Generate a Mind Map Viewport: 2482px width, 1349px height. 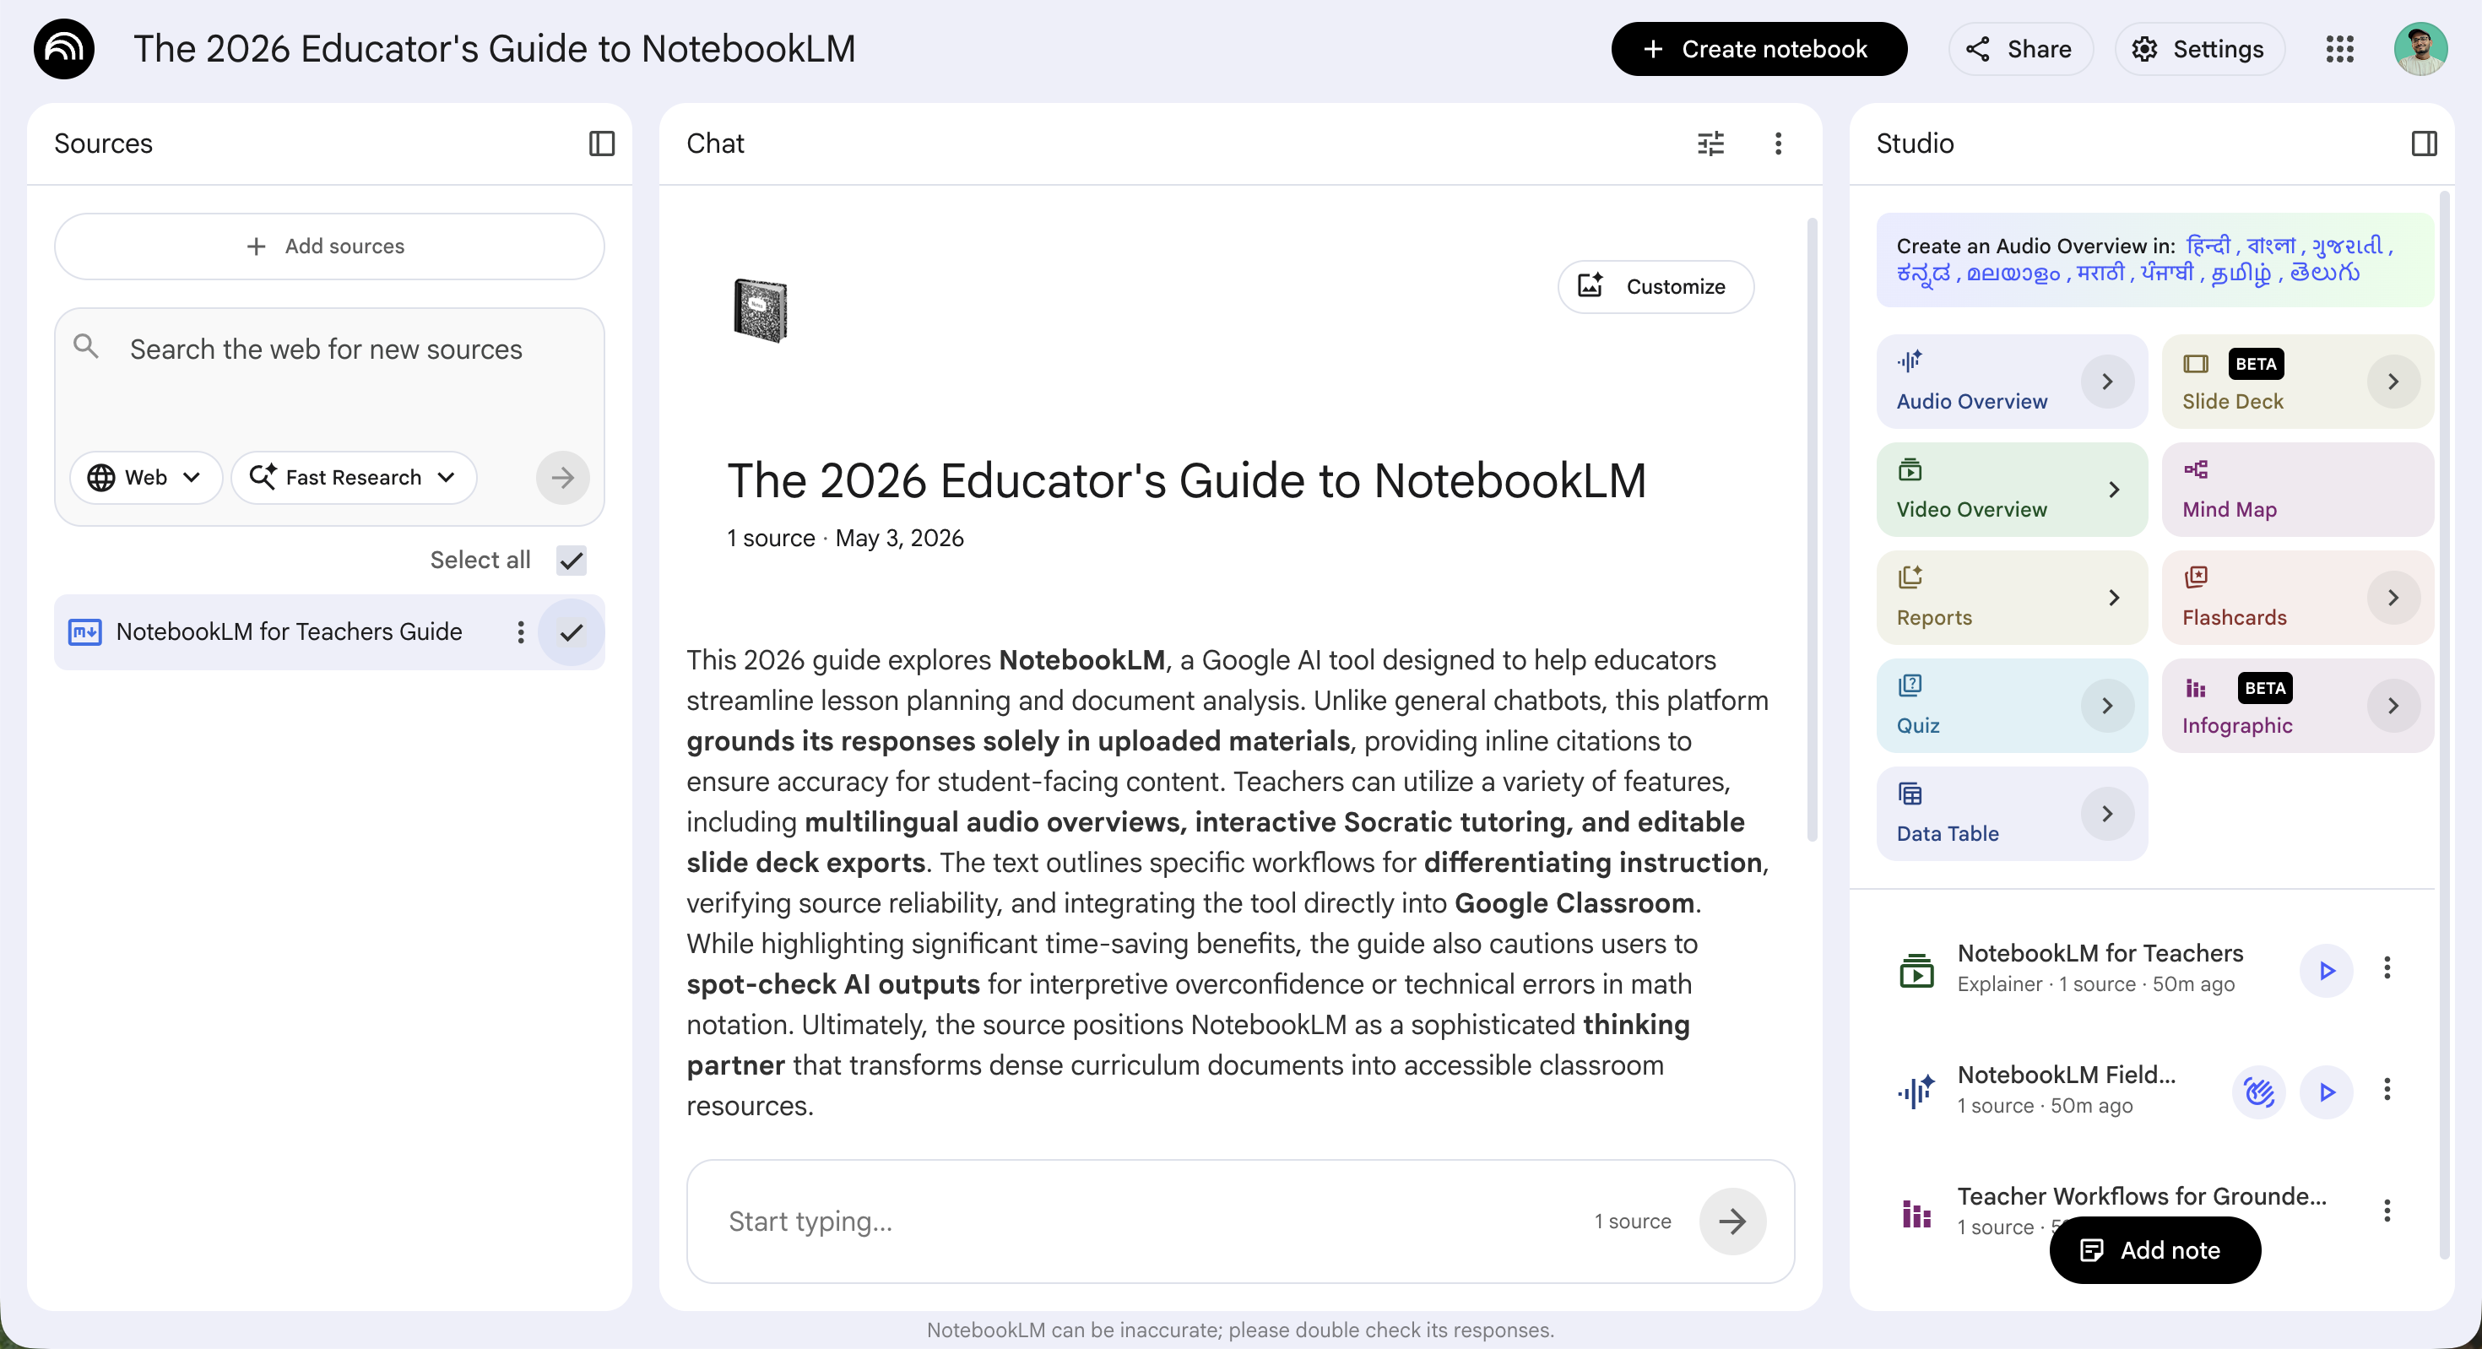coord(2297,490)
